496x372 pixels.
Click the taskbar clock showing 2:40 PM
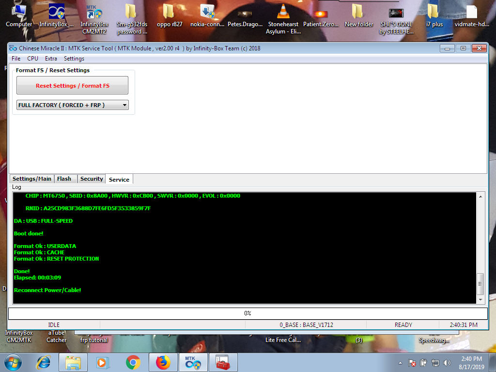tap(471, 363)
